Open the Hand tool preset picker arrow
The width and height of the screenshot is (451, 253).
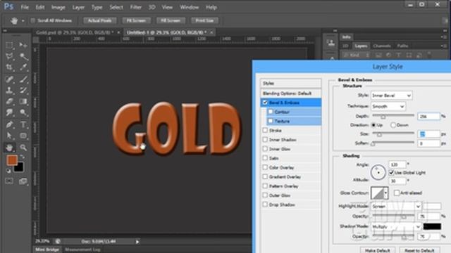[23, 20]
